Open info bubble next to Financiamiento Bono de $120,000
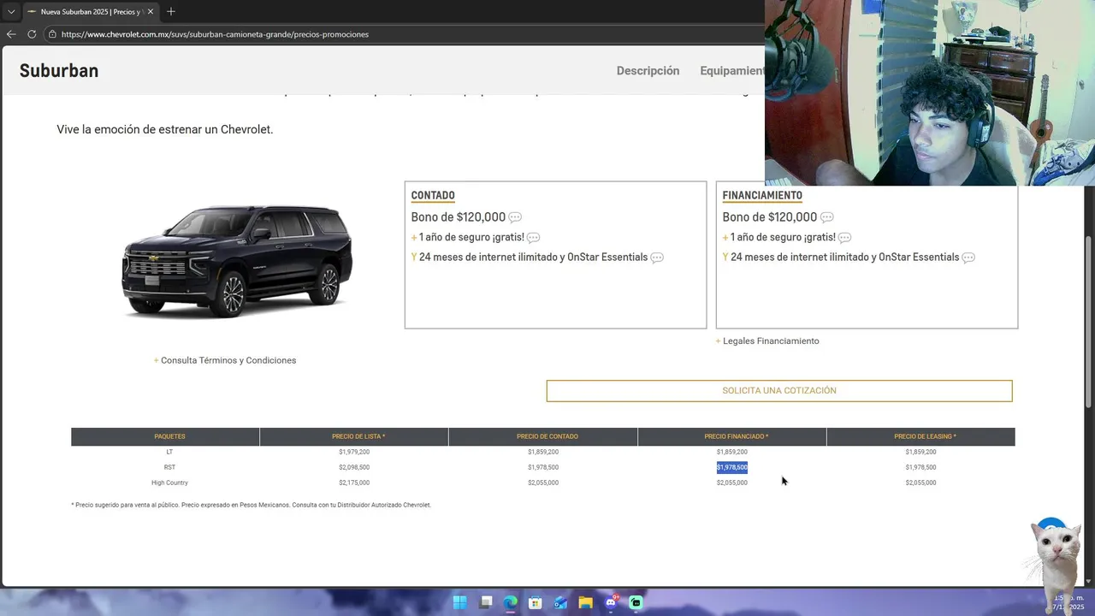The width and height of the screenshot is (1095, 616). click(826, 217)
